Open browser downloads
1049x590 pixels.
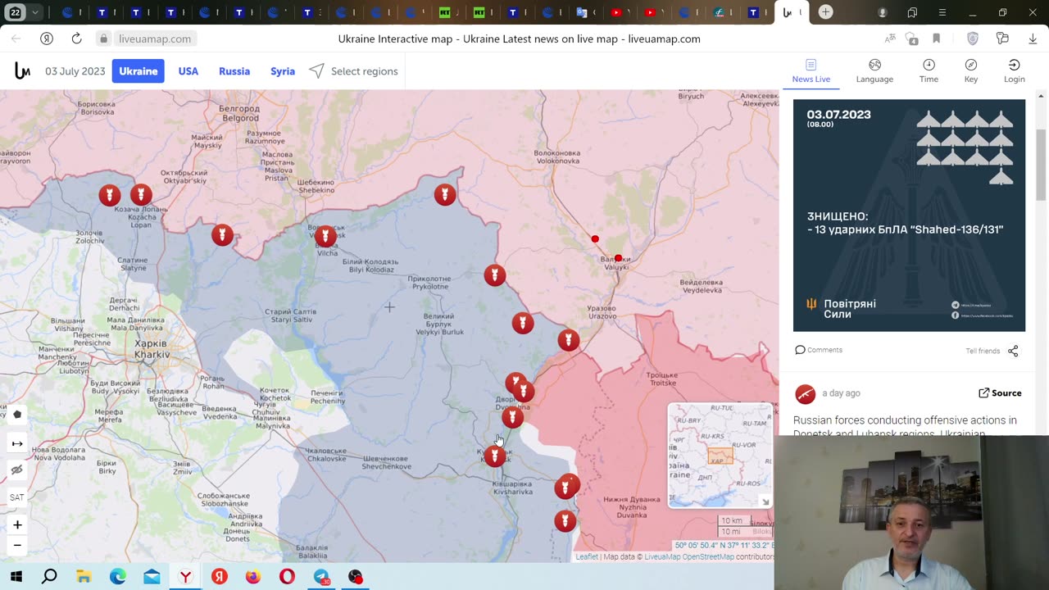tap(1032, 39)
